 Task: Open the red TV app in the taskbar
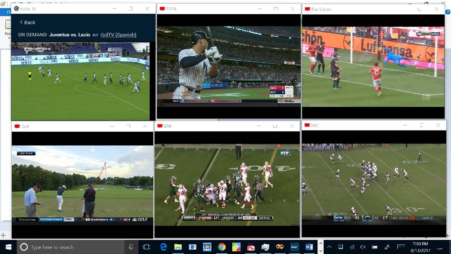click(x=251, y=247)
